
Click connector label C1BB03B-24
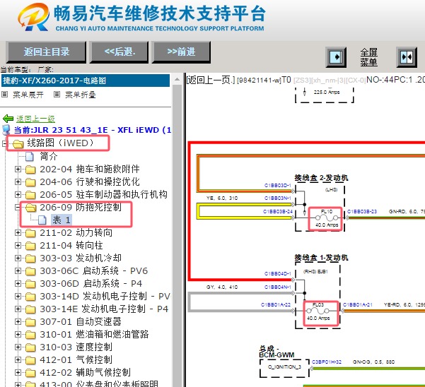coord(278,212)
